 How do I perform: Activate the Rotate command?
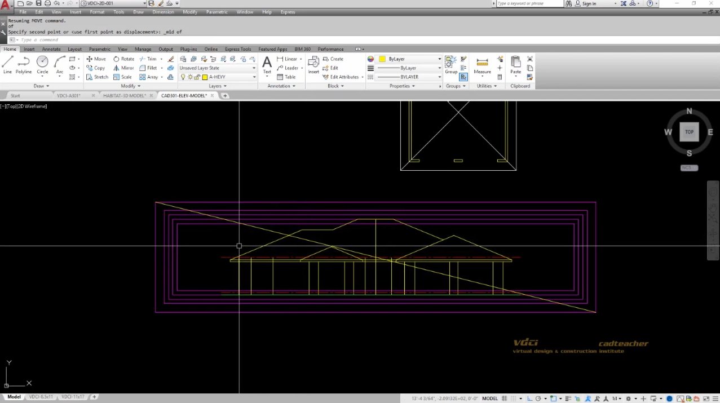tap(124, 59)
